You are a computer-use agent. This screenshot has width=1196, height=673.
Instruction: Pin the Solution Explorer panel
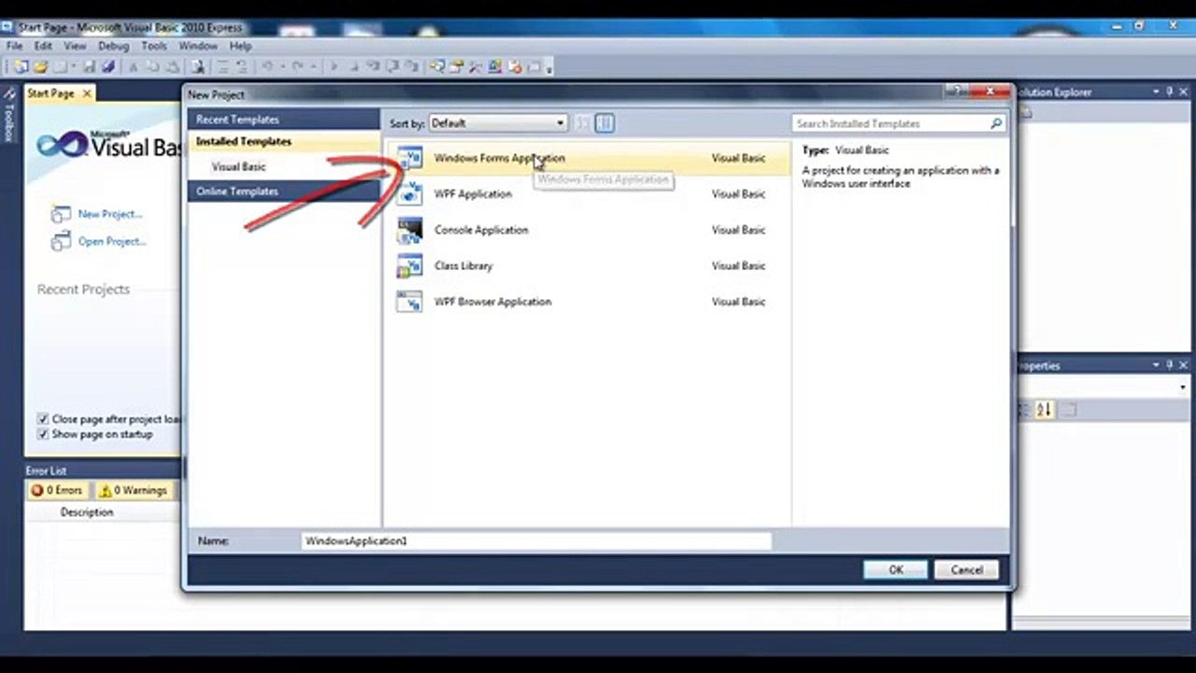(1169, 92)
